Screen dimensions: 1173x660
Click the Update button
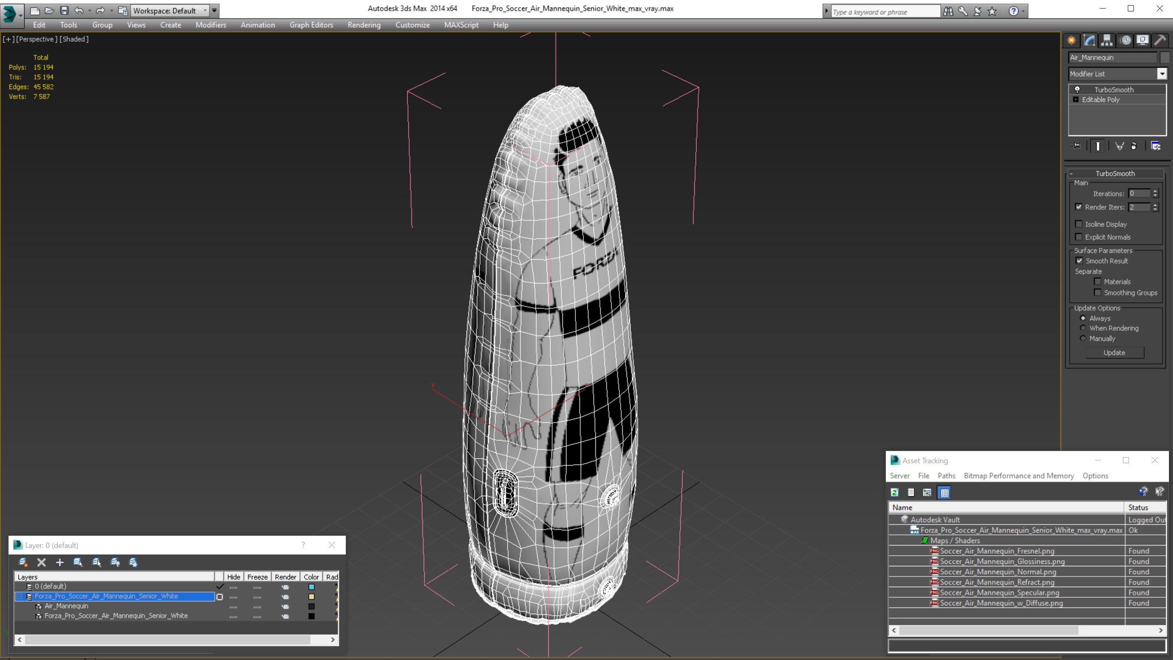pos(1114,352)
